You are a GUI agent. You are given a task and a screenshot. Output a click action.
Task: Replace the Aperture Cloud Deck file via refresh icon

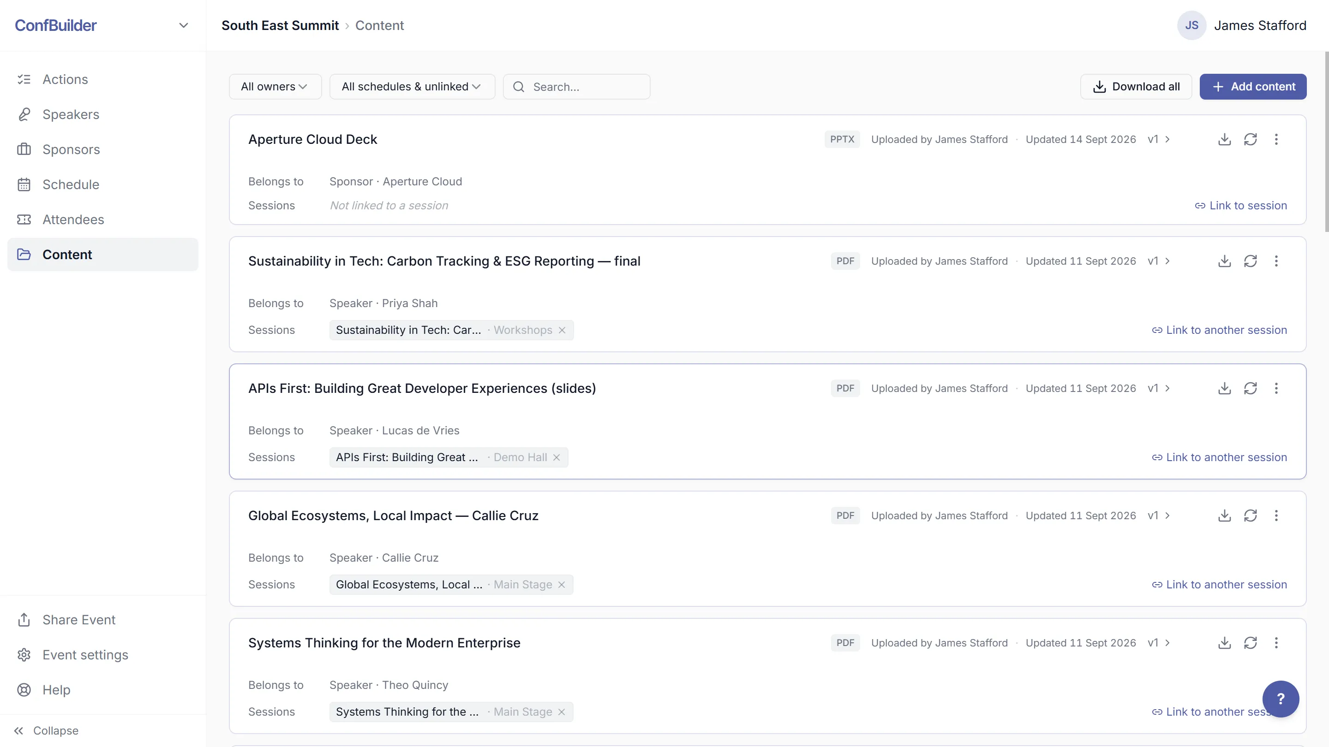pyautogui.click(x=1250, y=139)
